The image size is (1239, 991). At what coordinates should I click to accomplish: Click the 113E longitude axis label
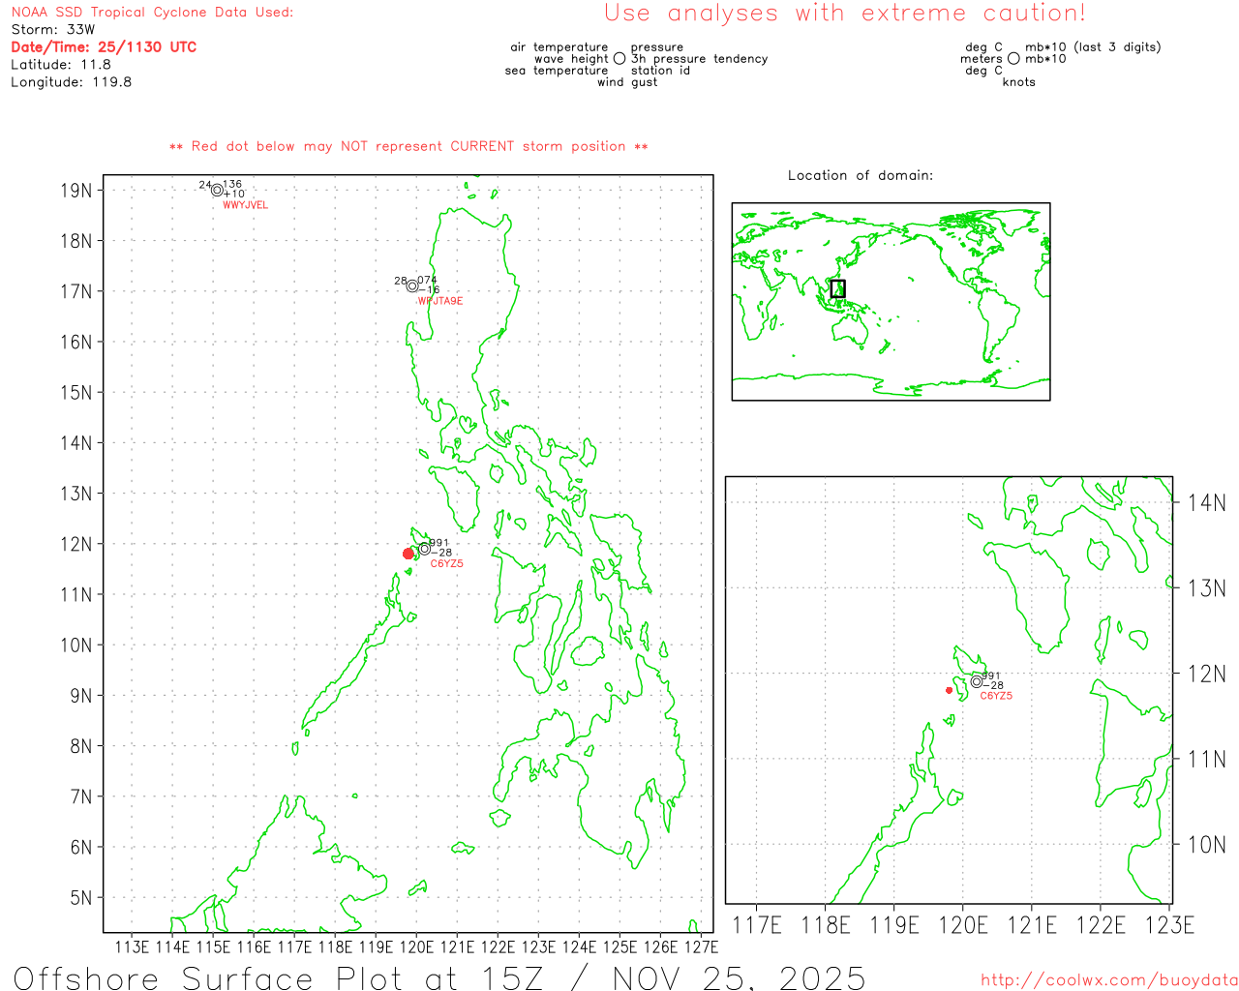pos(133,947)
